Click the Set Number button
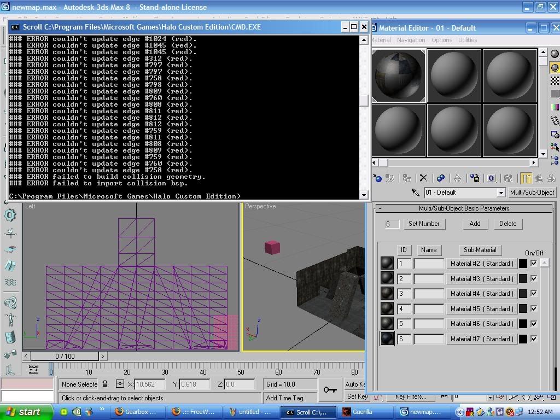Viewport: 560px width, 420px height. [424, 224]
